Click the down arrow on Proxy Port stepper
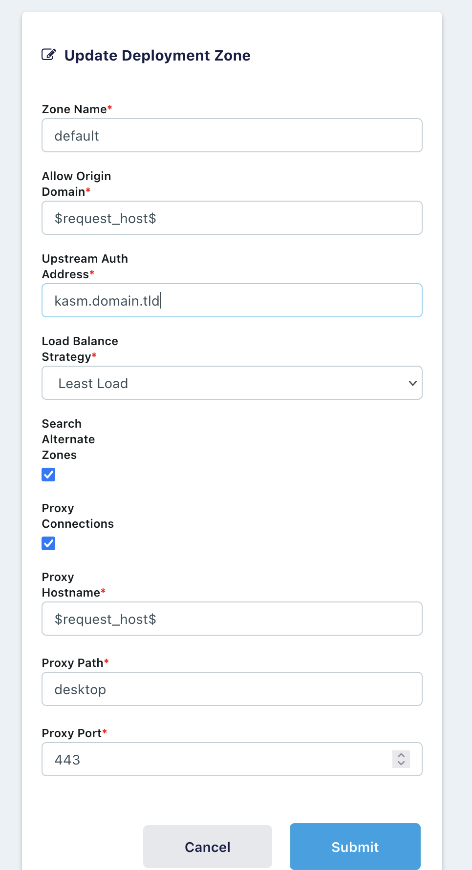The width and height of the screenshot is (472, 870). [x=400, y=763]
